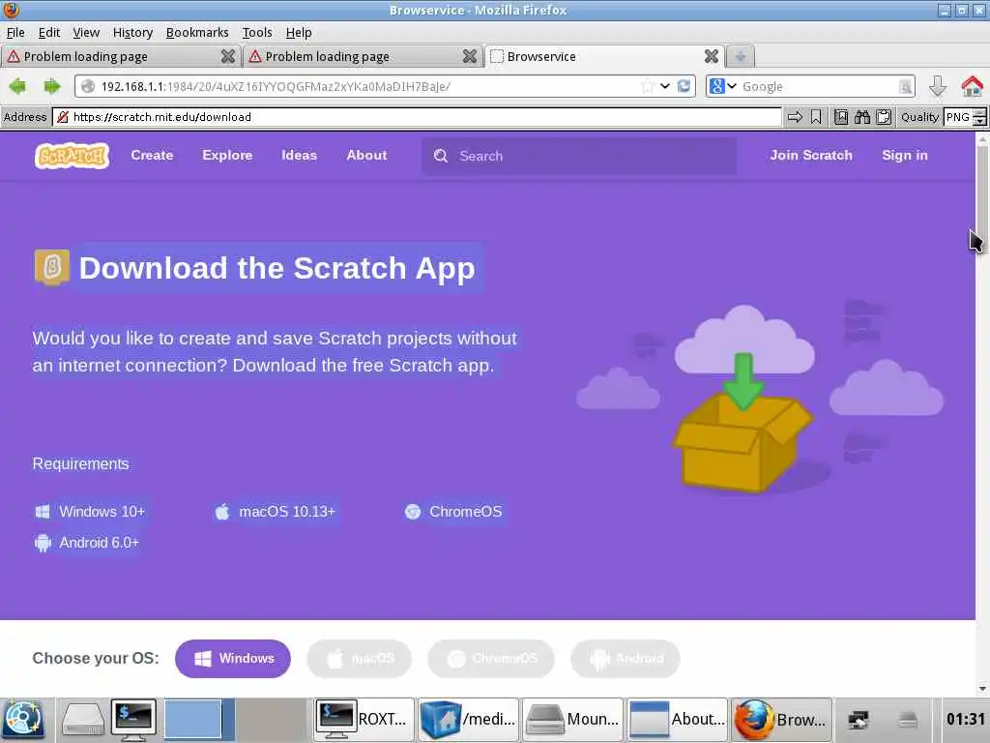
Task: Switch to Moun... taskbar window
Action: tap(572, 720)
